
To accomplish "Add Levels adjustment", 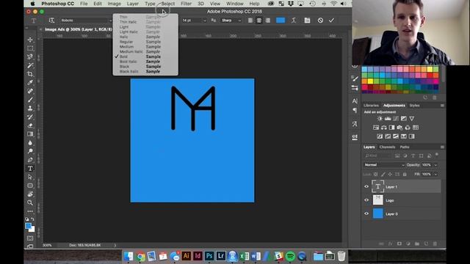I will click(388, 119).
